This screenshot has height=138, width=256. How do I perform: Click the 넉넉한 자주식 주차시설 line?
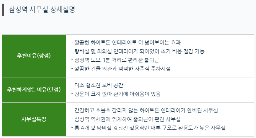pos(121,69)
